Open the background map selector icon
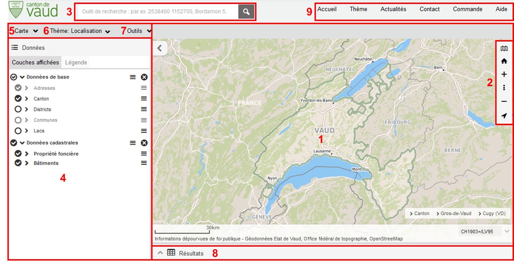 coord(504,48)
